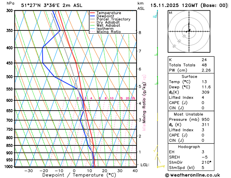Click the Dewpoint / Temperature (°C) axis title
The image size is (231, 178).
click(79, 175)
